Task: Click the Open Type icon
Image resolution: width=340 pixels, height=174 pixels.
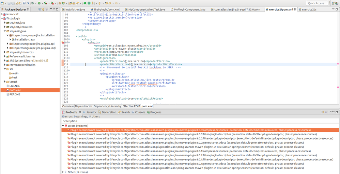Action: pyautogui.click(x=71, y=3)
